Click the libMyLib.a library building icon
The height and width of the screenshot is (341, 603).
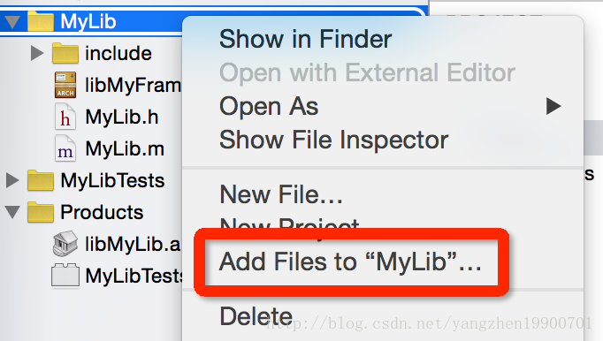65,244
